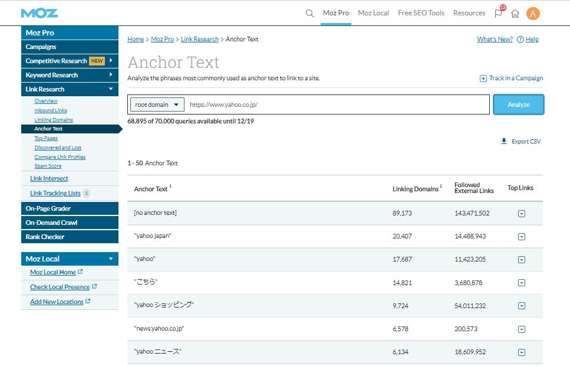The width and height of the screenshot is (570, 366).
Task: Click Track in a Campaign link
Action: tap(516, 78)
